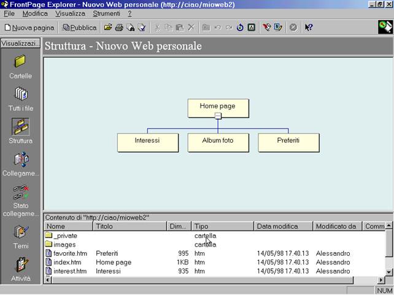Sort by Comm... column header
Viewport: 394px width, 295px height.
click(x=374, y=226)
